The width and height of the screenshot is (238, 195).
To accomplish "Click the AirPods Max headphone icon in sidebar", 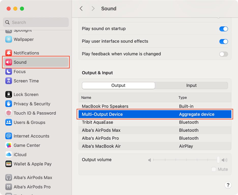I will [9, 177].
